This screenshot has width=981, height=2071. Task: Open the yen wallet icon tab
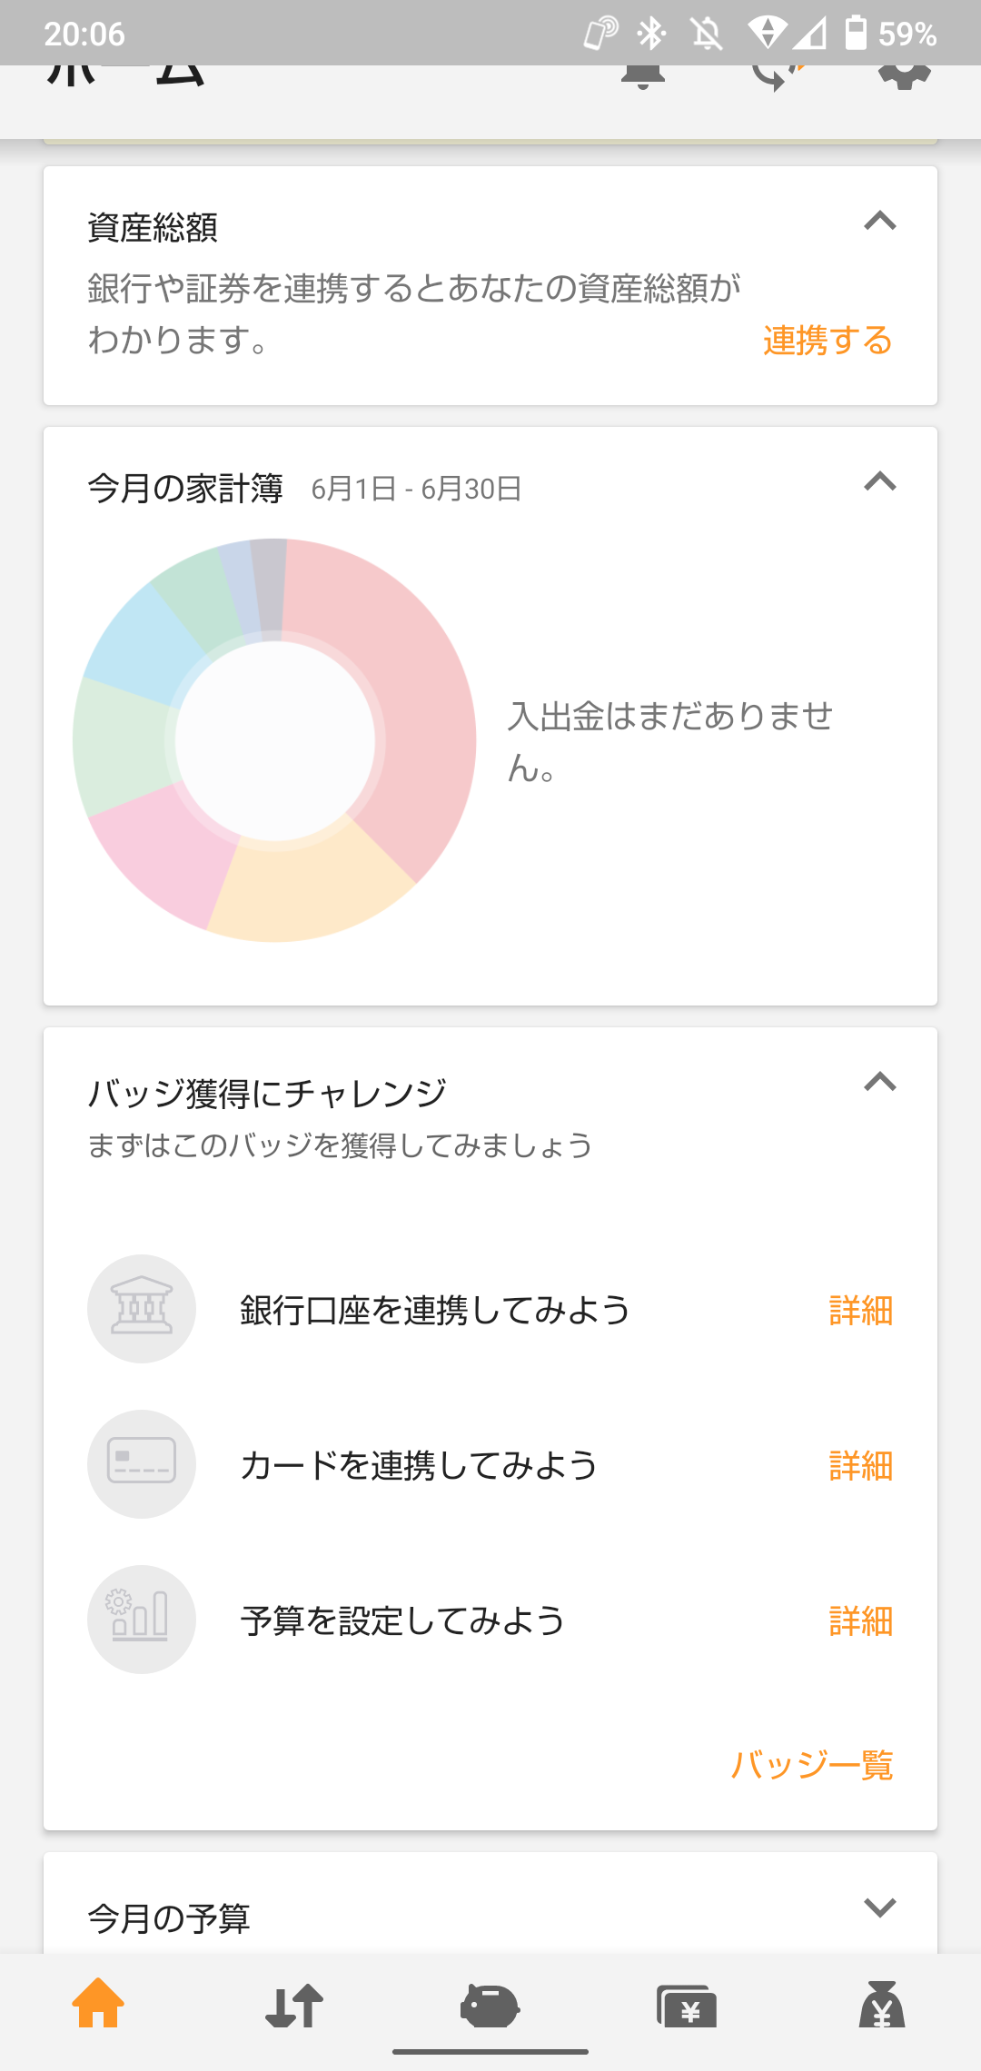click(687, 2005)
